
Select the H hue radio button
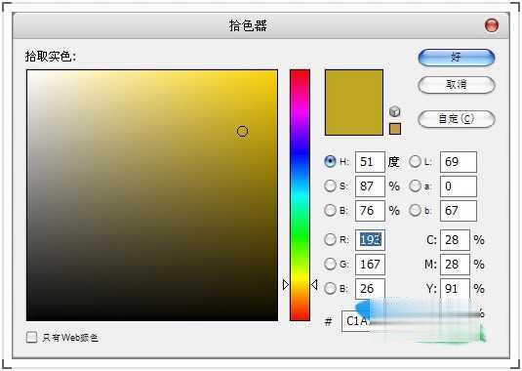coord(330,161)
